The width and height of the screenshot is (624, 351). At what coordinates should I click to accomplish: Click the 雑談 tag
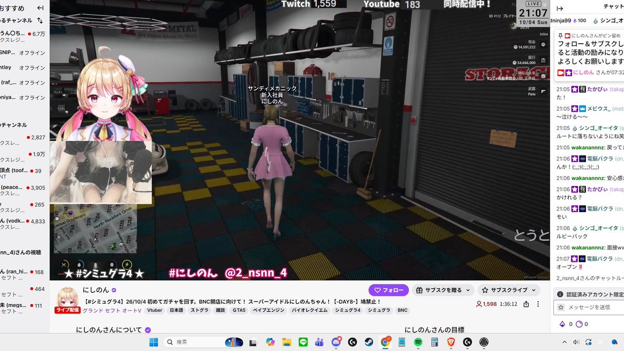coord(220,310)
